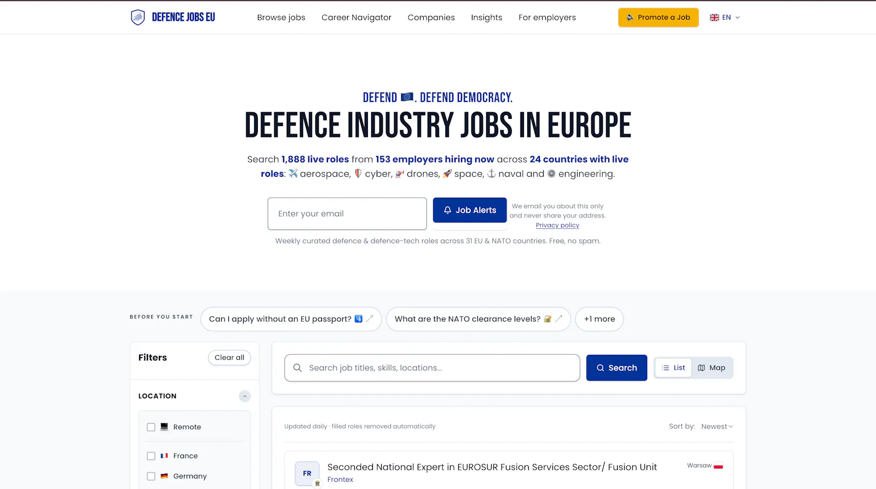
Task: Click the UK flag language icon
Action: click(x=714, y=18)
